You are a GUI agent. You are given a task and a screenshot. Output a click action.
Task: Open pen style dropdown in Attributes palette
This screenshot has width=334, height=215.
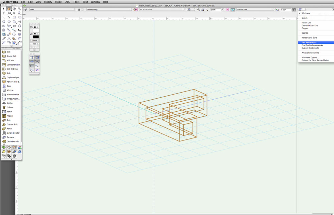[x=36, y=34]
